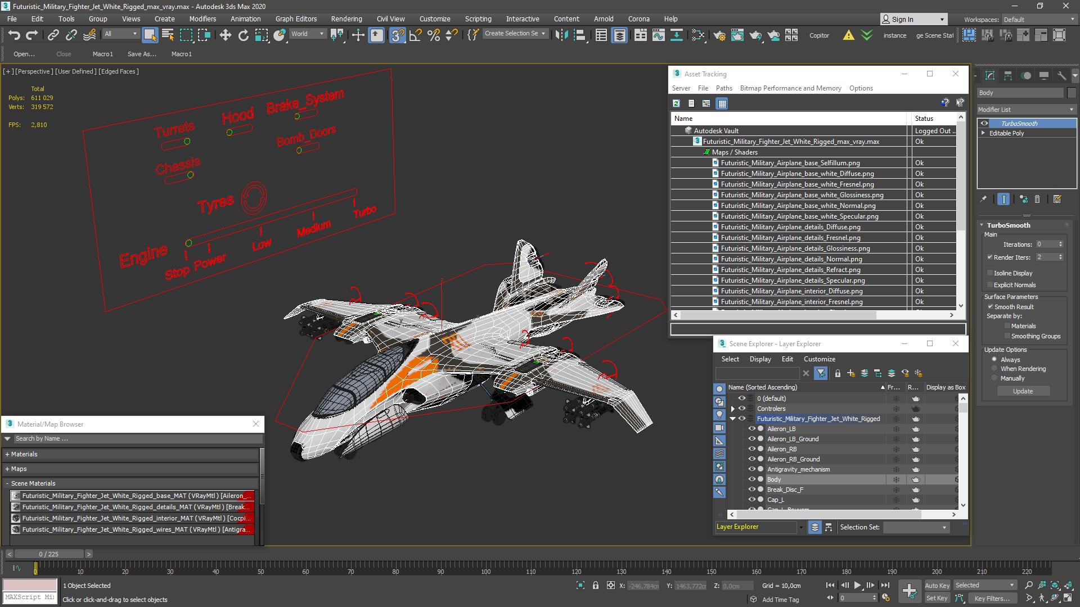Expand the Editable Poly modifier entry

(983, 133)
